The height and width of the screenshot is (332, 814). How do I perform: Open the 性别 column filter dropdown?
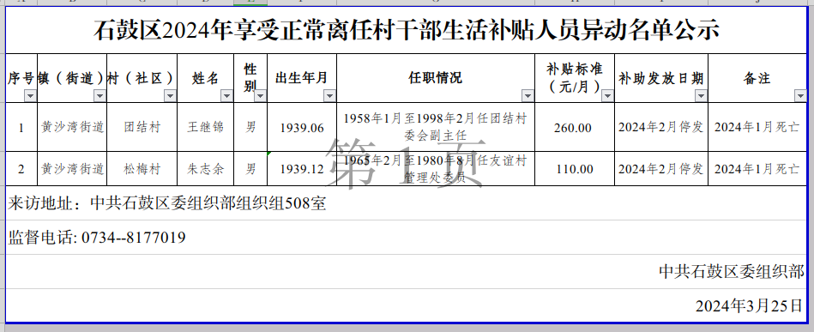[x=261, y=95]
